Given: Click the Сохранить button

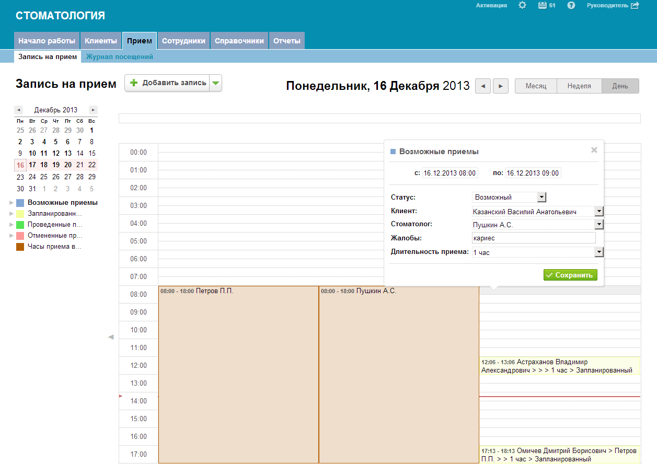Looking at the screenshot, I should tap(570, 275).
